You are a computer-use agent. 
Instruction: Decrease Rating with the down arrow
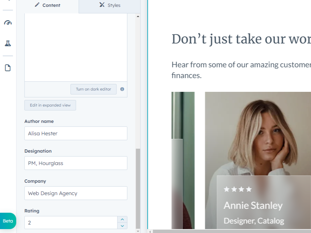pyautogui.click(x=122, y=226)
